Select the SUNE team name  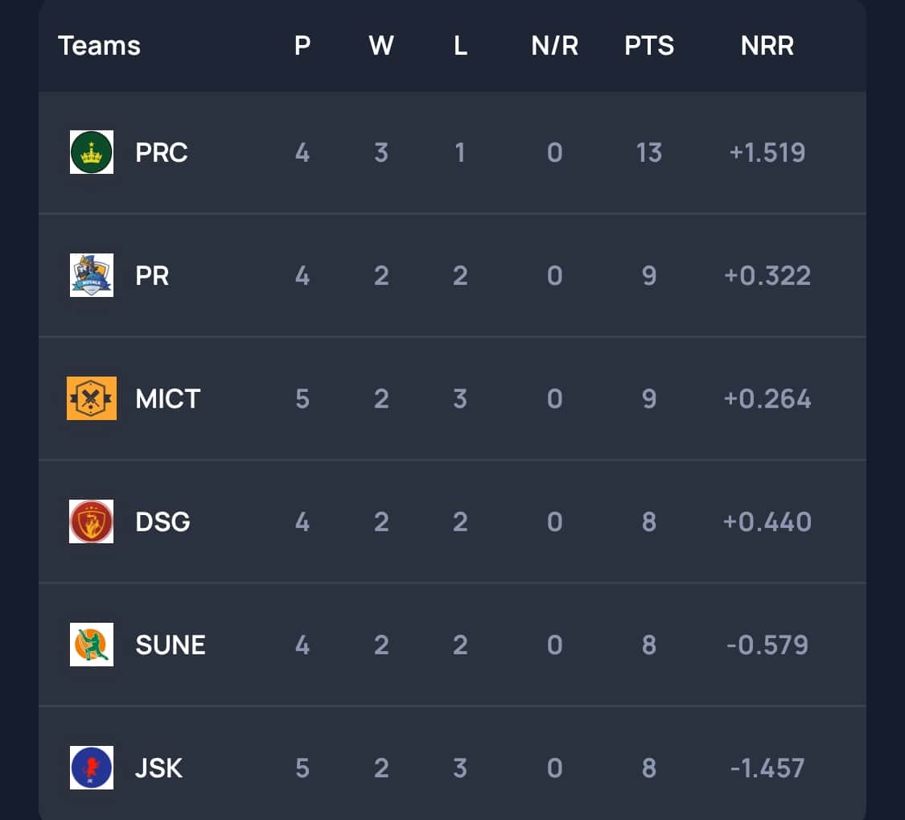point(171,645)
